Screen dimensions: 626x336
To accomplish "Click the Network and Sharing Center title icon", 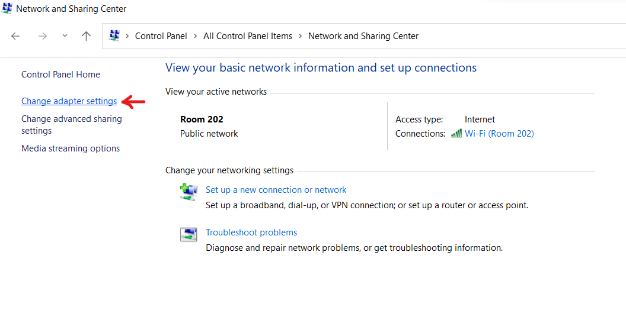I will click(x=7, y=9).
